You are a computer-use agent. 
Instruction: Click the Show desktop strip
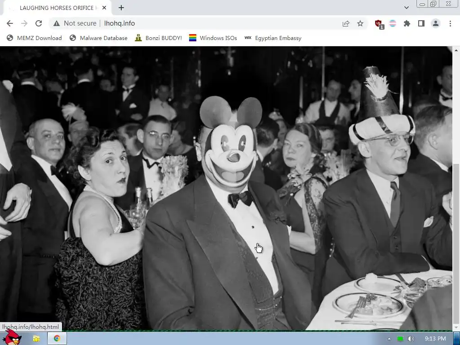pyautogui.click(x=456, y=339)
